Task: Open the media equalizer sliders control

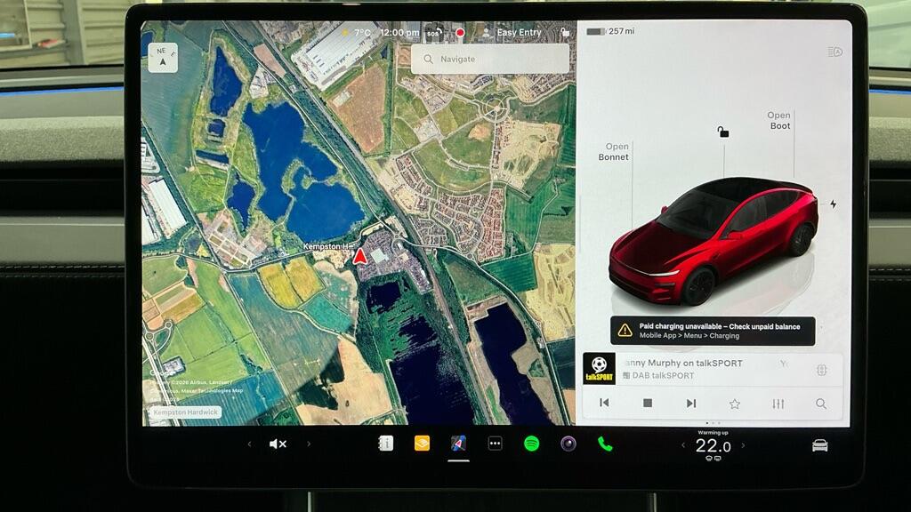Action: coord(778,403)
